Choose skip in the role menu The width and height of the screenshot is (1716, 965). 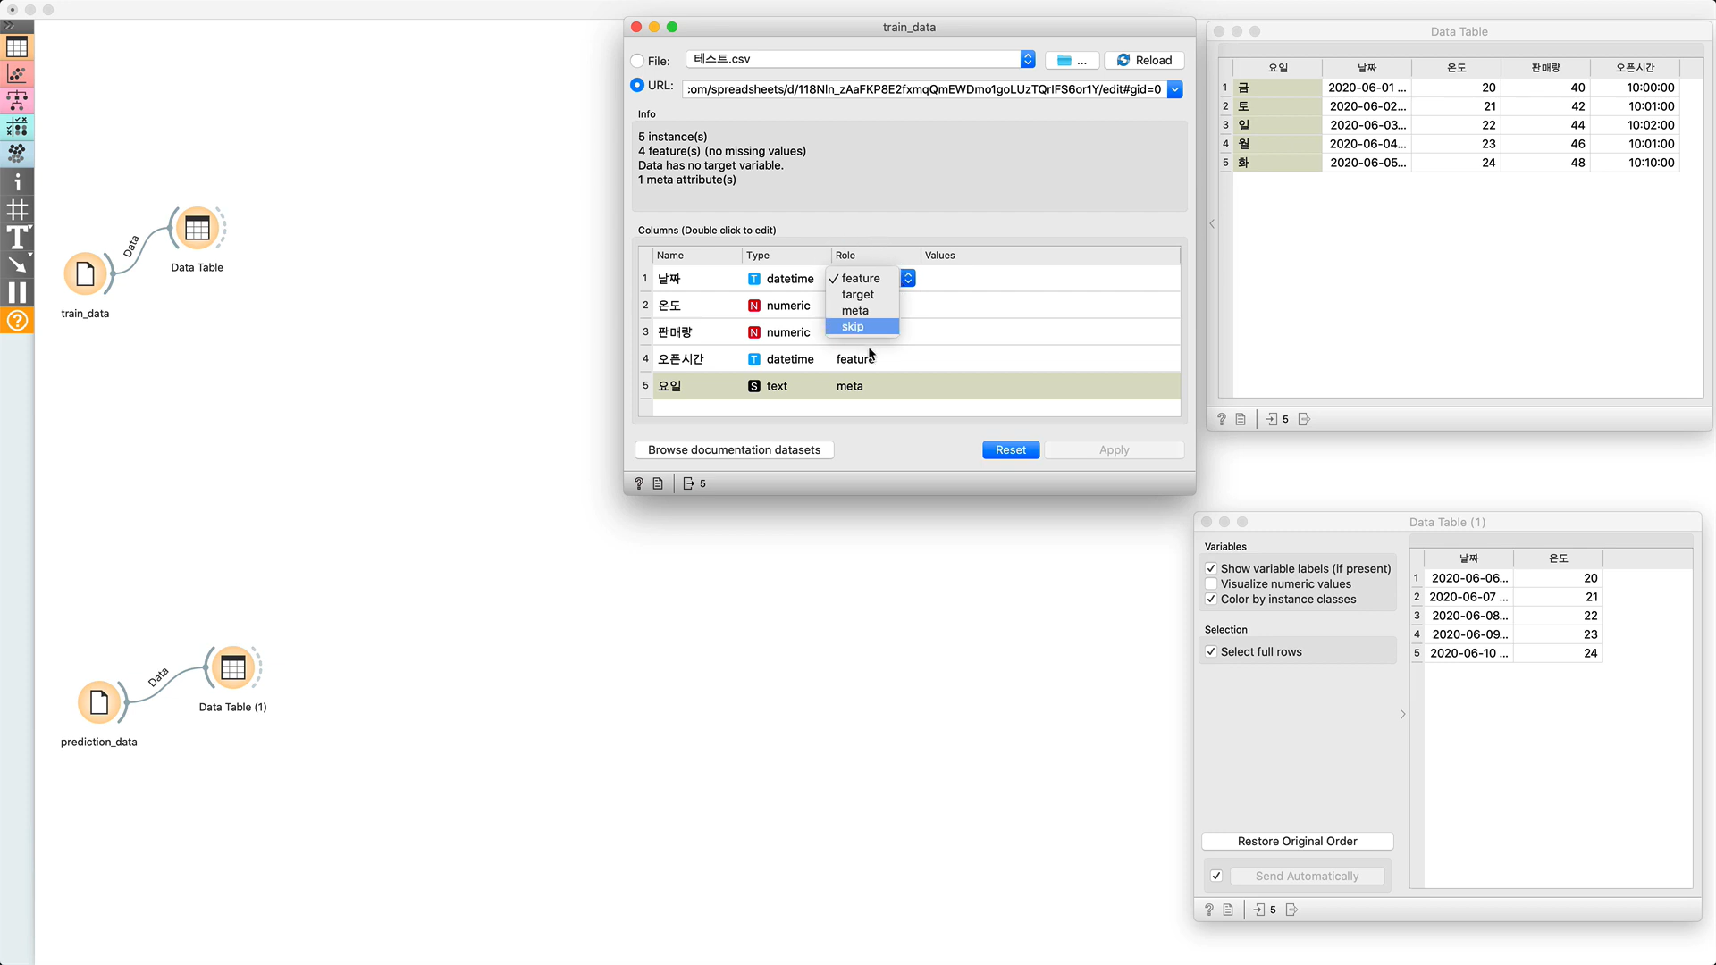[853, 326]
